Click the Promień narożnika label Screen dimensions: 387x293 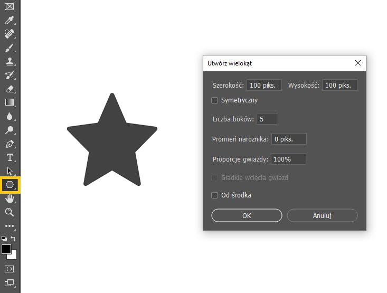pos(240,139)
